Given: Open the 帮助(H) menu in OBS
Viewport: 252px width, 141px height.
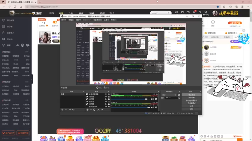Looking at the screenshot, I should coord(114,20).
